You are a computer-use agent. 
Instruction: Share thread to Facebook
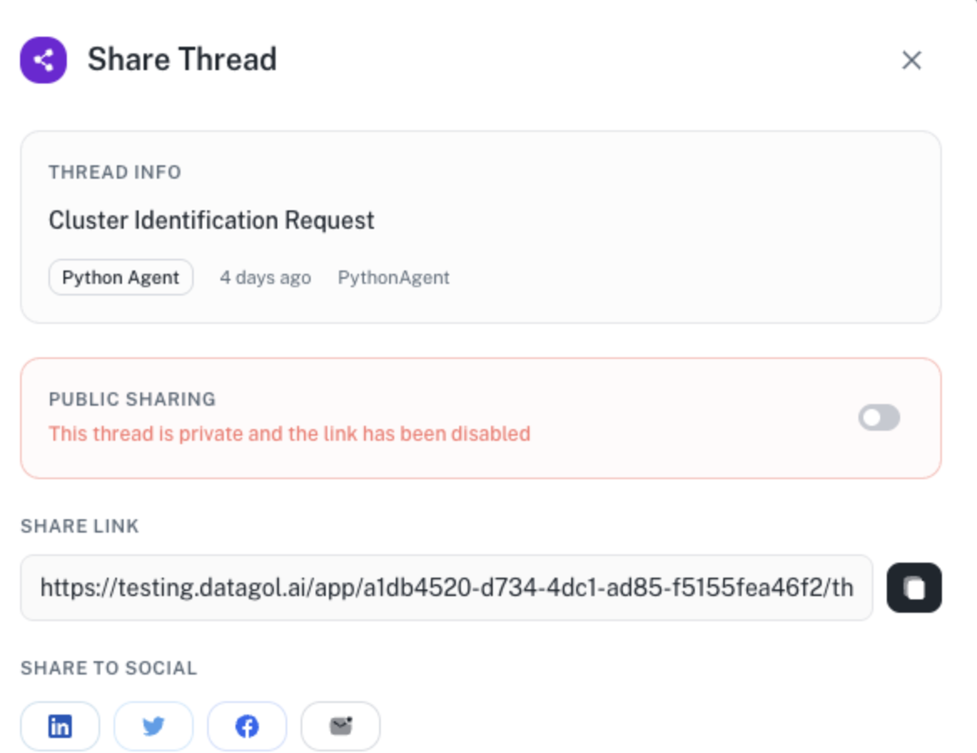(x=247, y=726)
